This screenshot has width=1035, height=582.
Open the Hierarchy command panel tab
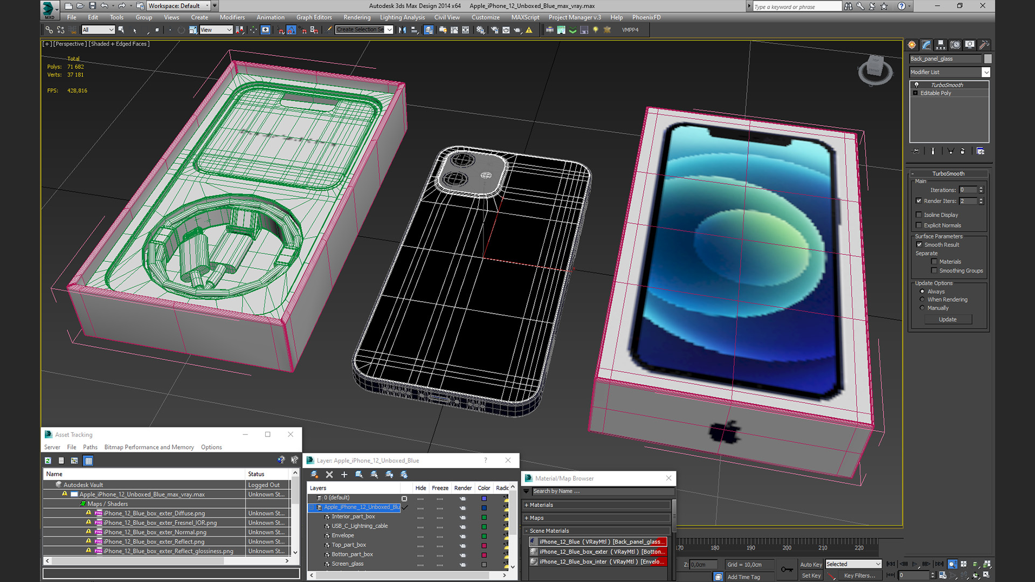point(941,45)
